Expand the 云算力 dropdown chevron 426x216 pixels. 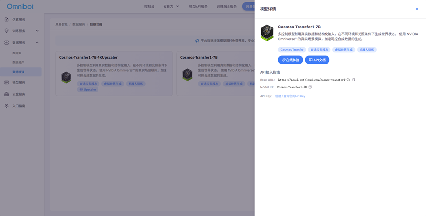[178, 6]
